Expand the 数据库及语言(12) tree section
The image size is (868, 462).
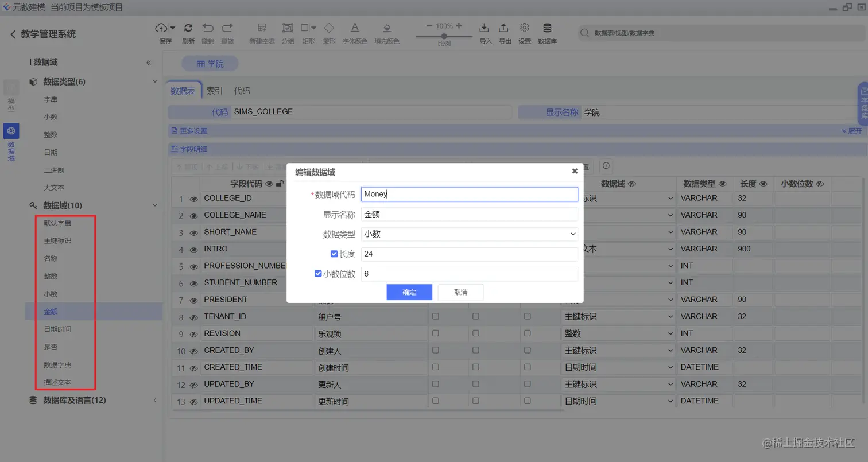point(154,400)
